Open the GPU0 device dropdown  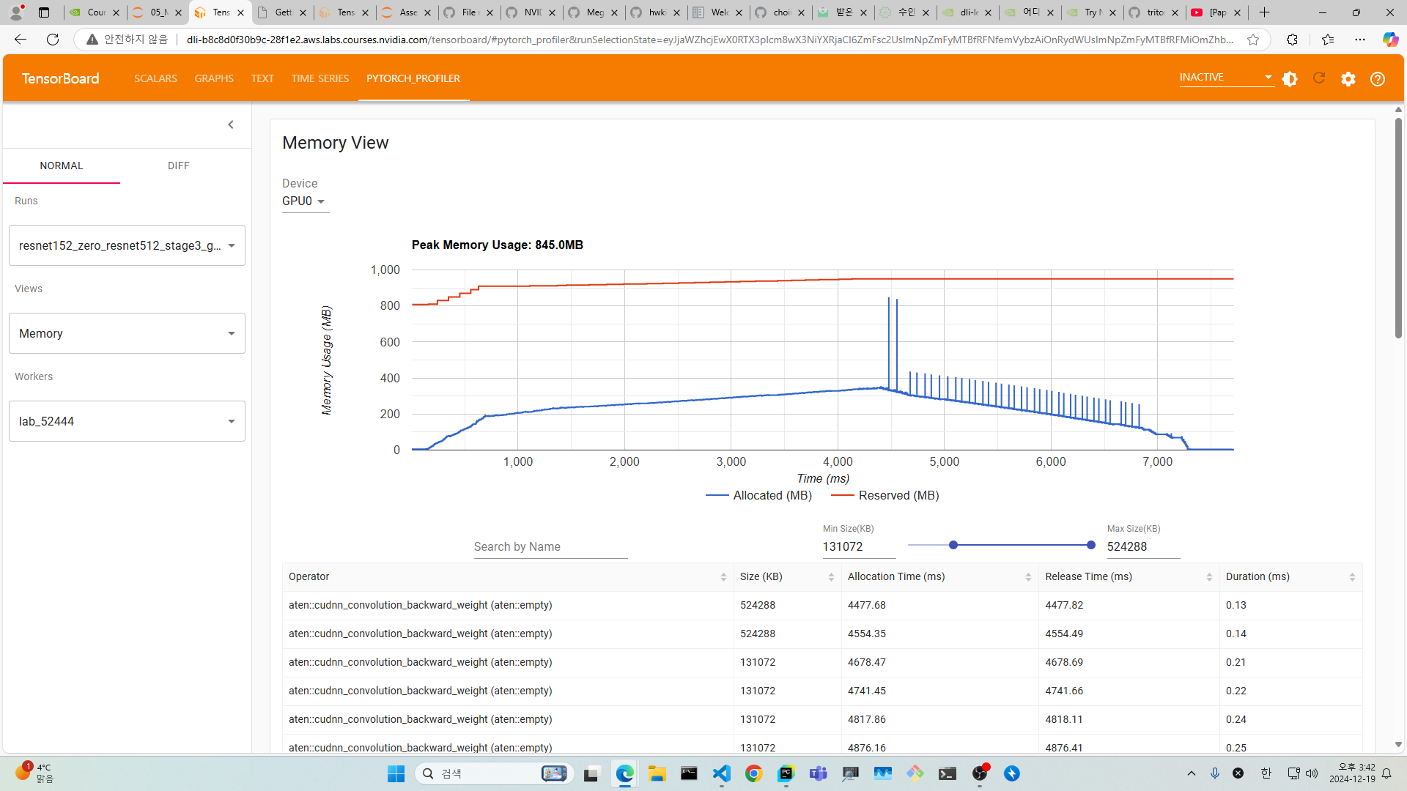tap(304, 201)
